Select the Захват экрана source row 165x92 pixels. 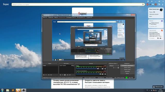(x=67, y=65)
